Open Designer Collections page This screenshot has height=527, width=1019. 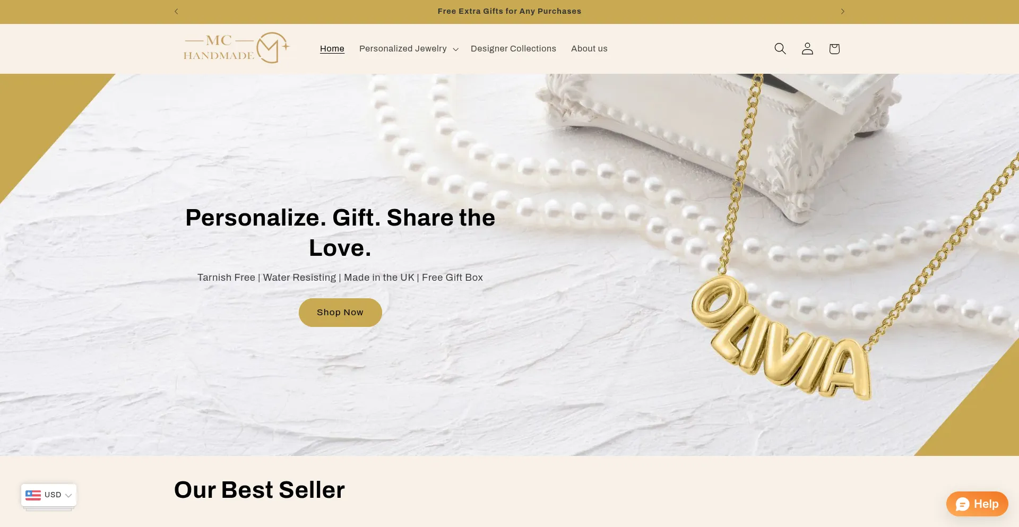click(513, 48)
